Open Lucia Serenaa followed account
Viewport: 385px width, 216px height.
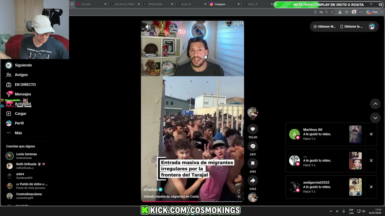tap(26, 156)
